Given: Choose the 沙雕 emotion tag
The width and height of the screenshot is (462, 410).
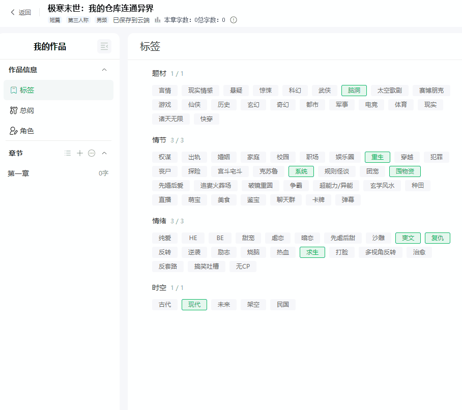Looking at the screenshot, I should click(x=378, y=238).
